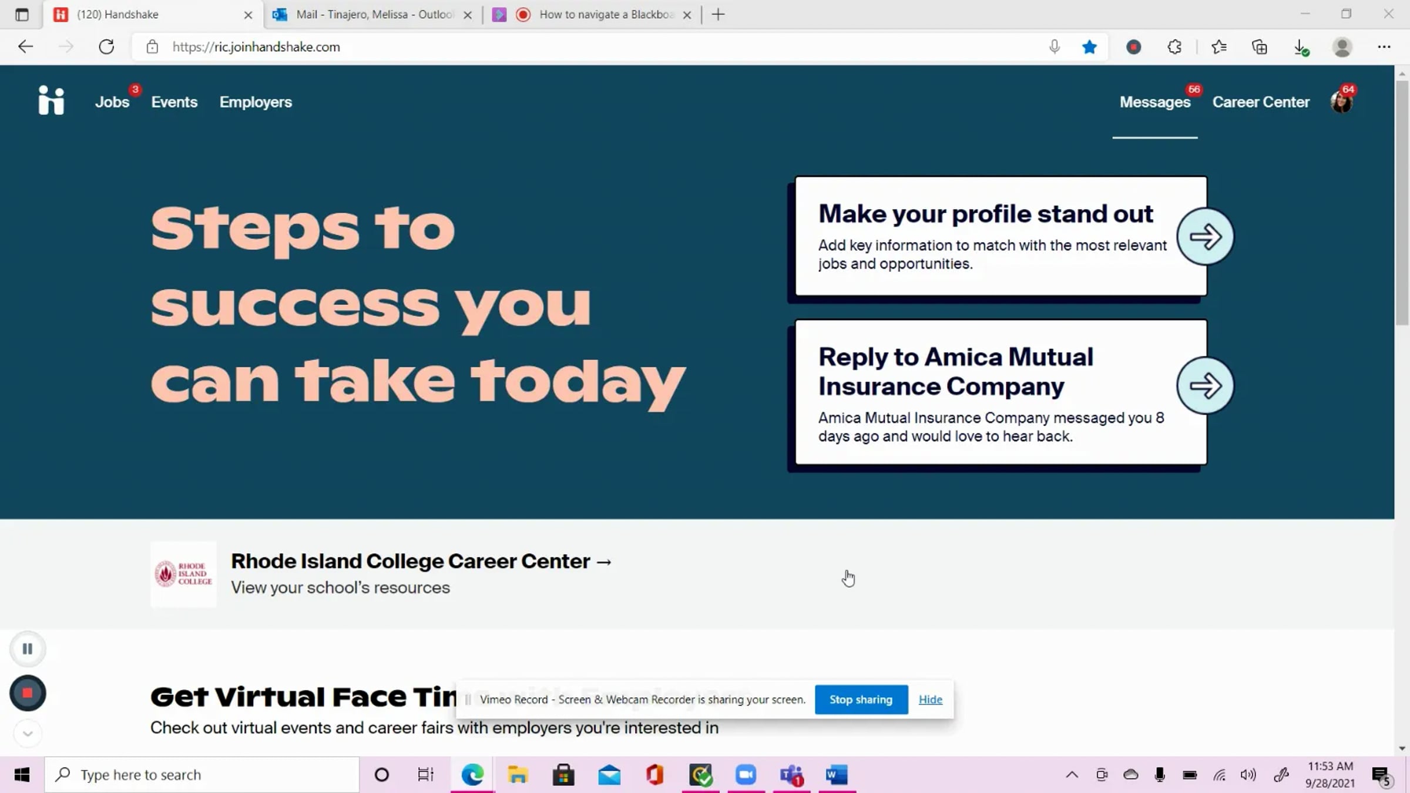Click the blue favorite star icon
Viewport: 1410px width, 793px height.
pyautogui.click(x=1089, y=47)
